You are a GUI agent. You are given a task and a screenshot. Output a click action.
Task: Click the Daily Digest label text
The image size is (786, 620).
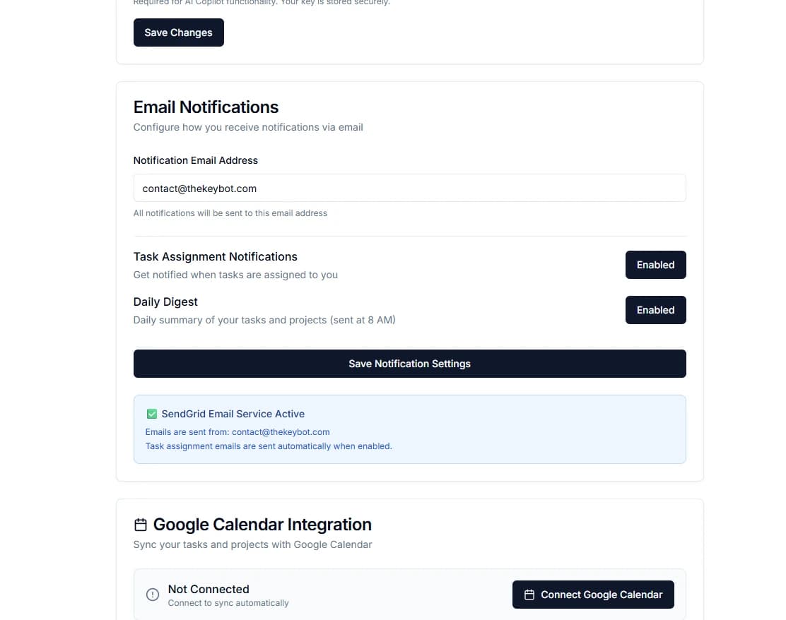165,302
